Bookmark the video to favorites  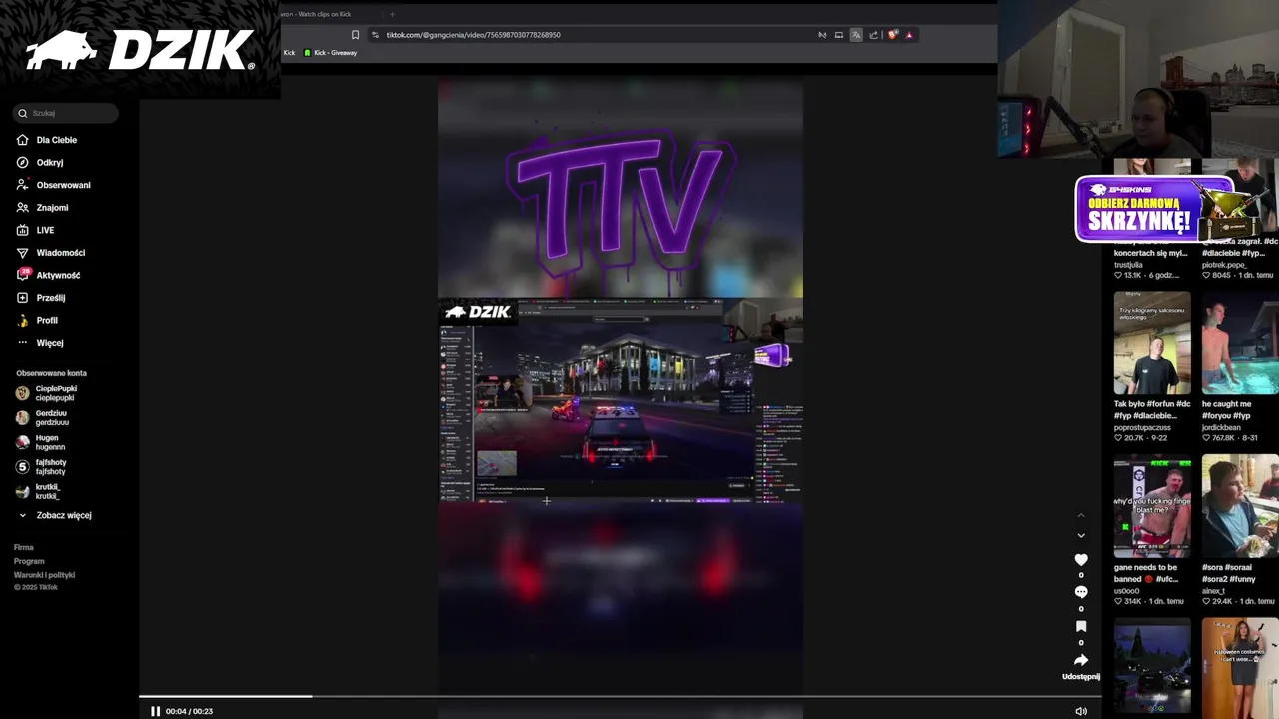point(1081,626)
